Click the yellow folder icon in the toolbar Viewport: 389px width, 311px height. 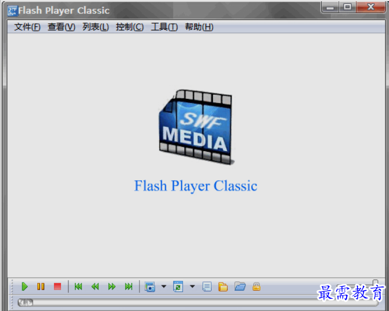click(223, 287)
